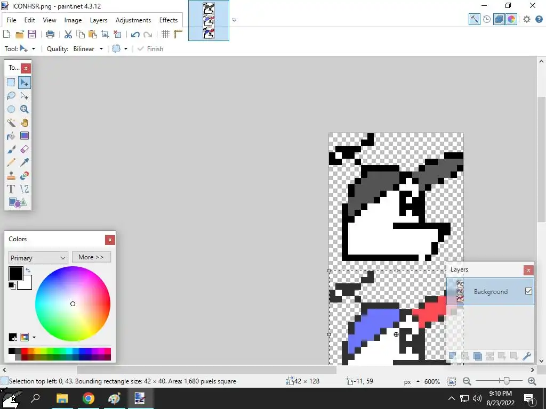Open the Tool chooser dropdown arrow

[x=34, y=49]
